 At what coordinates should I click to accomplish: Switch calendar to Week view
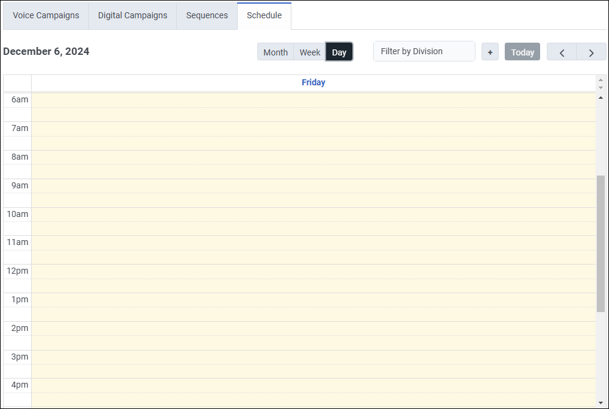tap(310, 52)
